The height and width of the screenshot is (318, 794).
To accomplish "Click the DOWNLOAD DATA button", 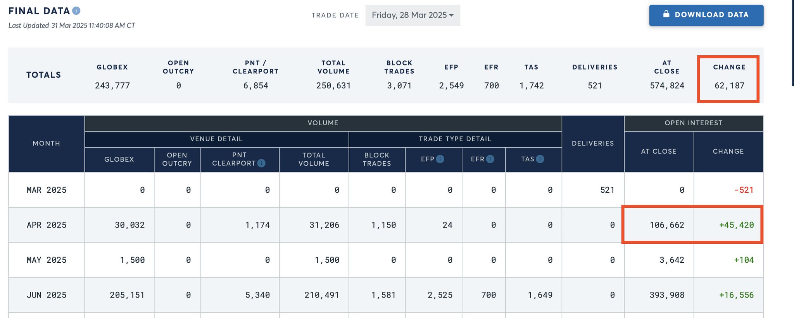I will point(706,15).
